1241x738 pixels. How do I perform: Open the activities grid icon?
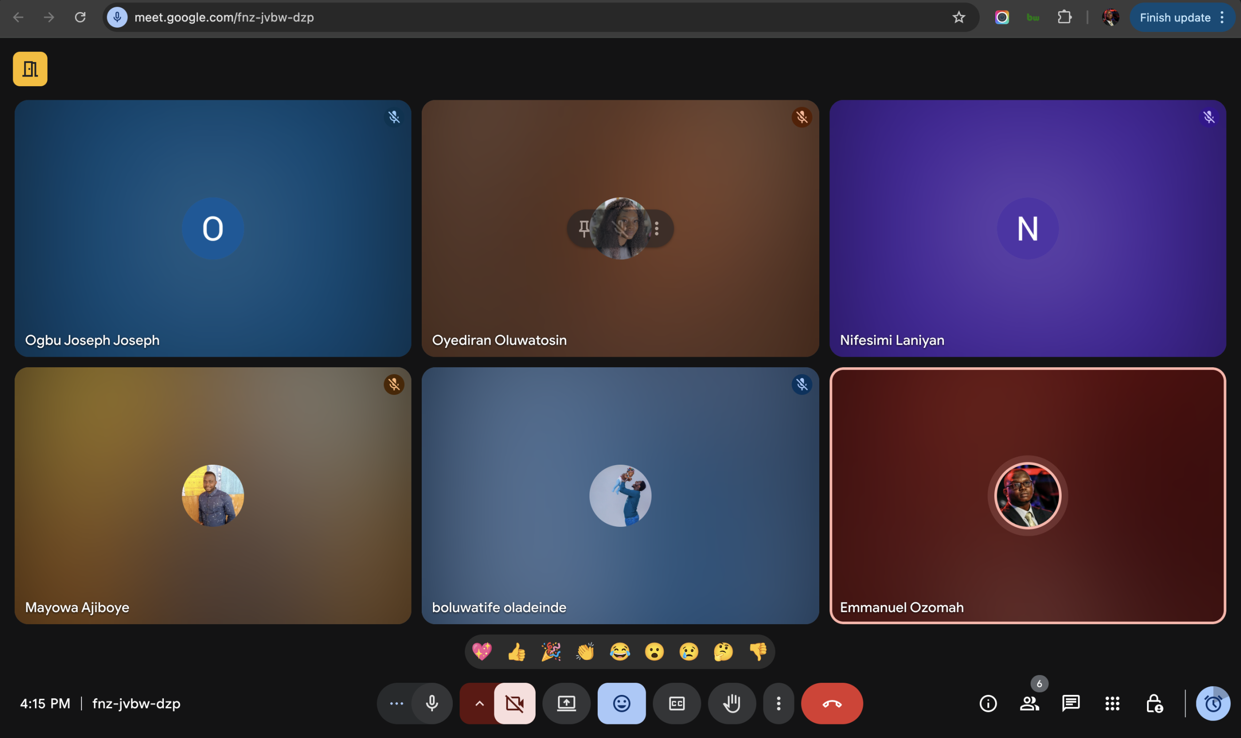(1112, 703)
